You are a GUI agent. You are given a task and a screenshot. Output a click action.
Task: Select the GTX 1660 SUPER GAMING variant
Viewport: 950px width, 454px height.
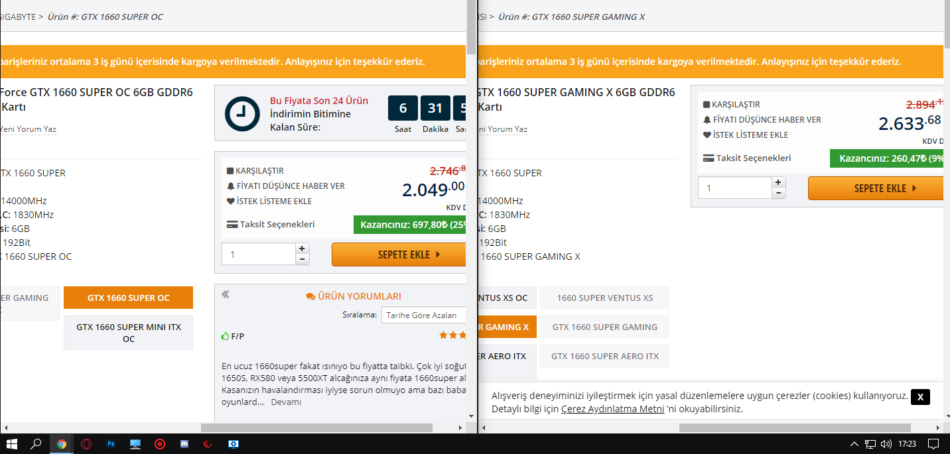pyautogui.click(x=604, y=327)
